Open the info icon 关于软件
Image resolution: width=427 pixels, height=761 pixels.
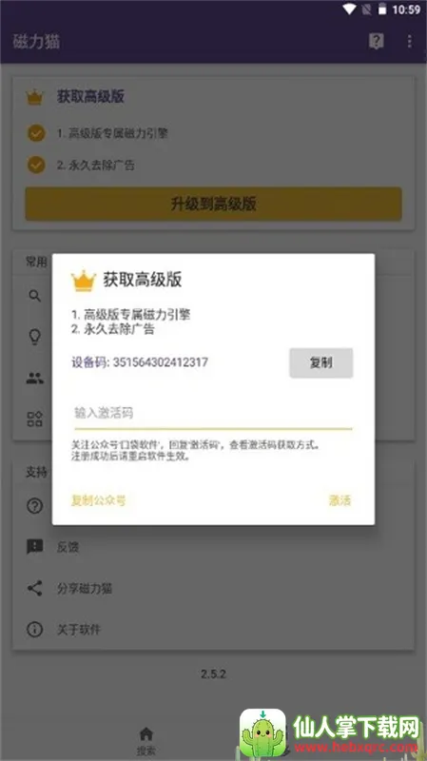click(35, 630)
